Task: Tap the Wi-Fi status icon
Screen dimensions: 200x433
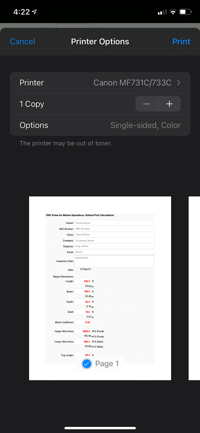Action: pos(173,12)
